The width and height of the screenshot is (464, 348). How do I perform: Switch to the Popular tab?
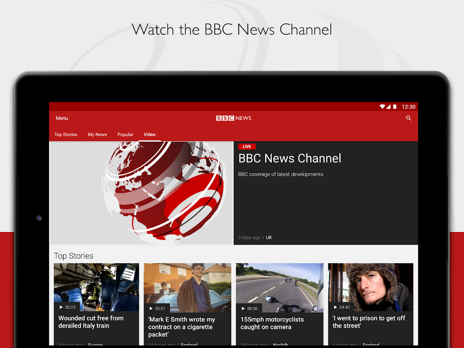126,134
